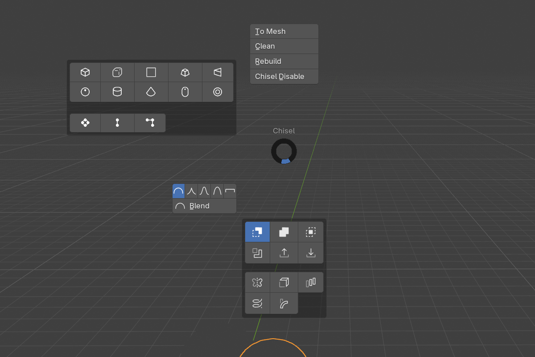The width and height of the screenshot is (535, 357).
Task: Select the wedge trapezoid primitive icon
Action: coord(218,72)
